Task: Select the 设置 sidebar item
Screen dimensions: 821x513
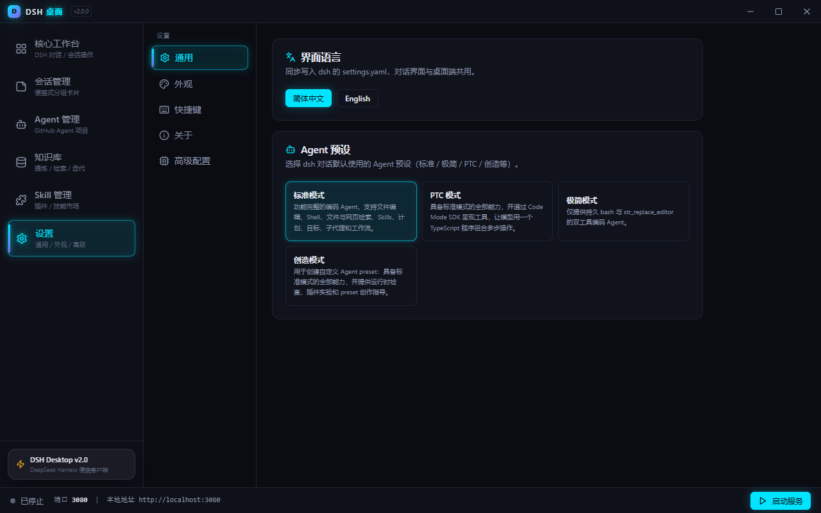Action: click(72, 239)
